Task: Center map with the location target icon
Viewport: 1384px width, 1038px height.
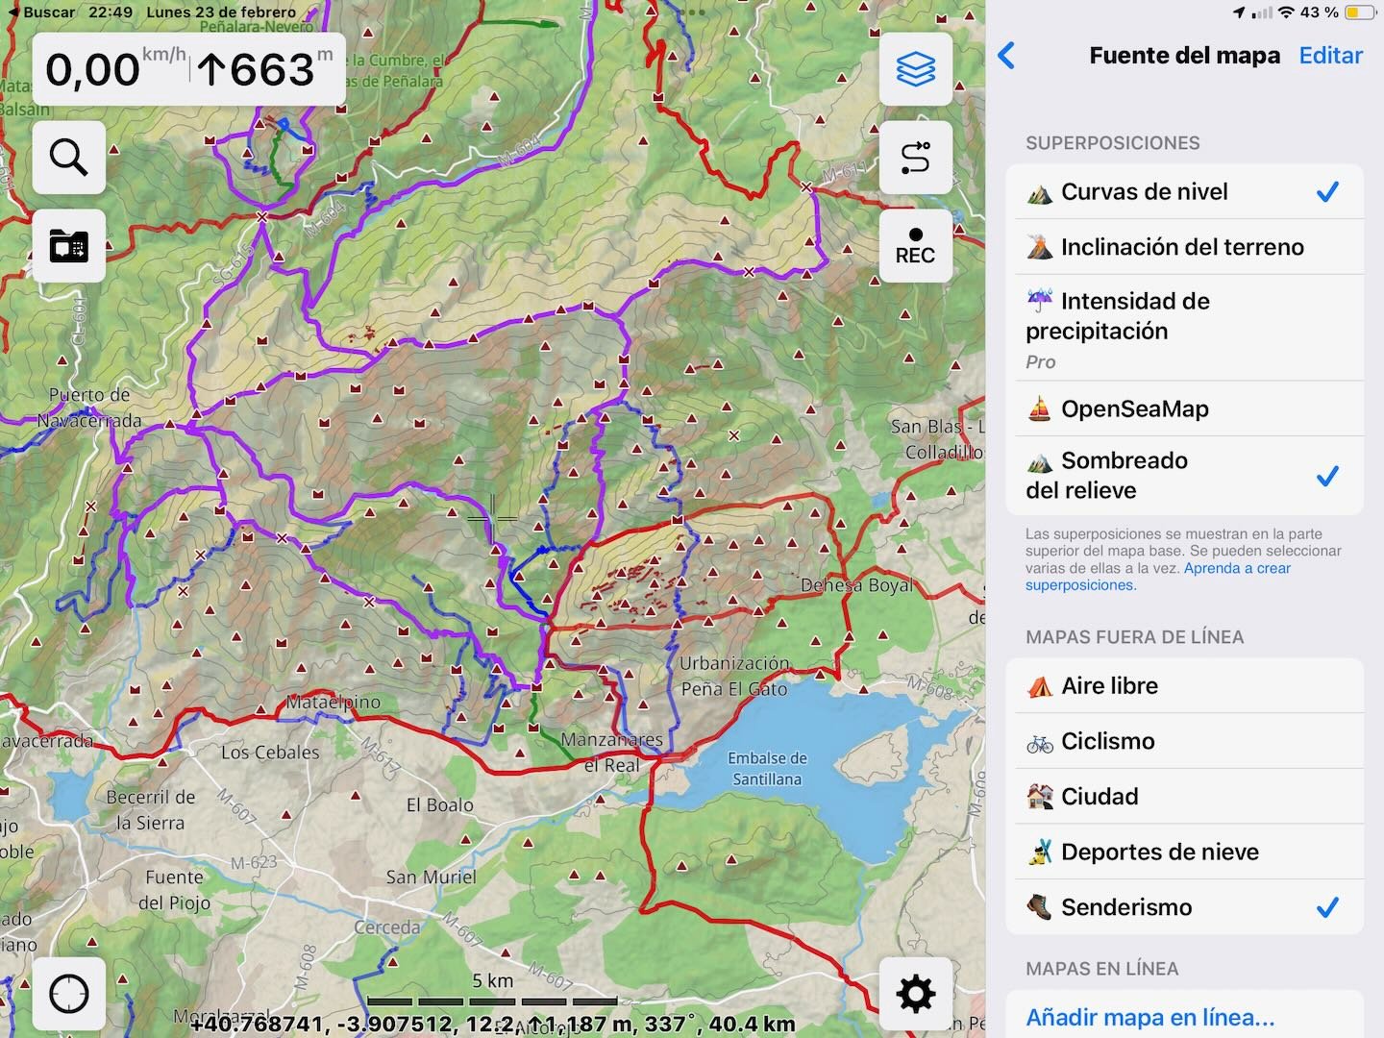Action: (x=69, y=994)
